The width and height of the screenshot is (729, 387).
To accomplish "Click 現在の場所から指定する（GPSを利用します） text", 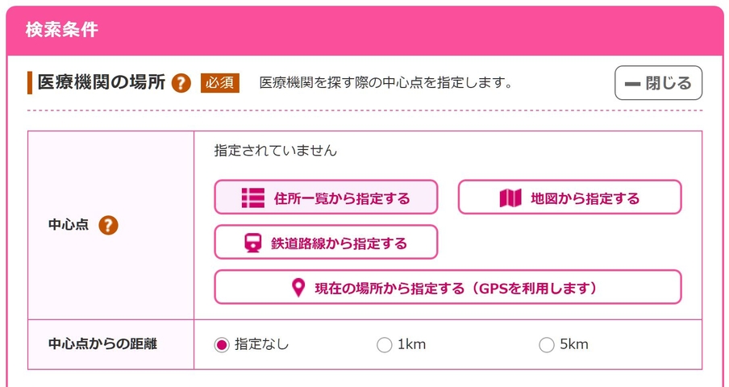I will point(456,288).
